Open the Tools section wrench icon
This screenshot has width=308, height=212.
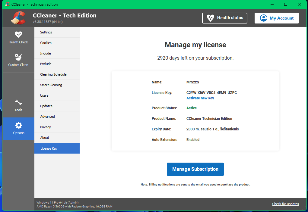point(18,102)
